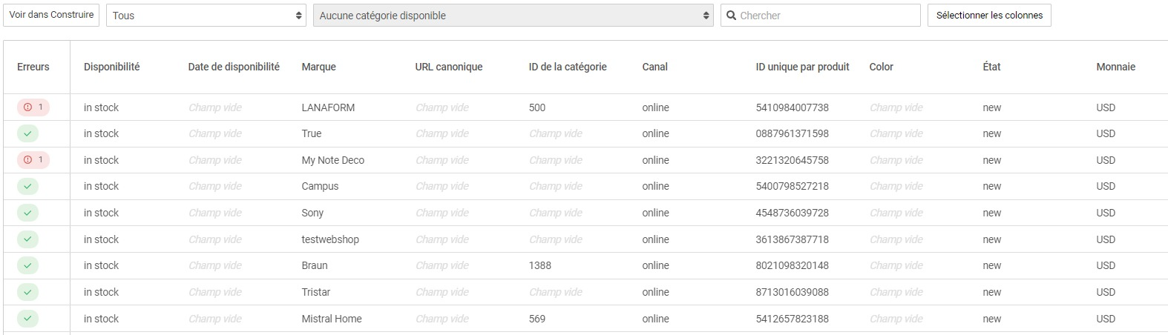Image resolution: width=1168 pixels, height=335 pixels.
Task: Select the product ID 5410984007738 cell
Action: click(x=792, y=107)
